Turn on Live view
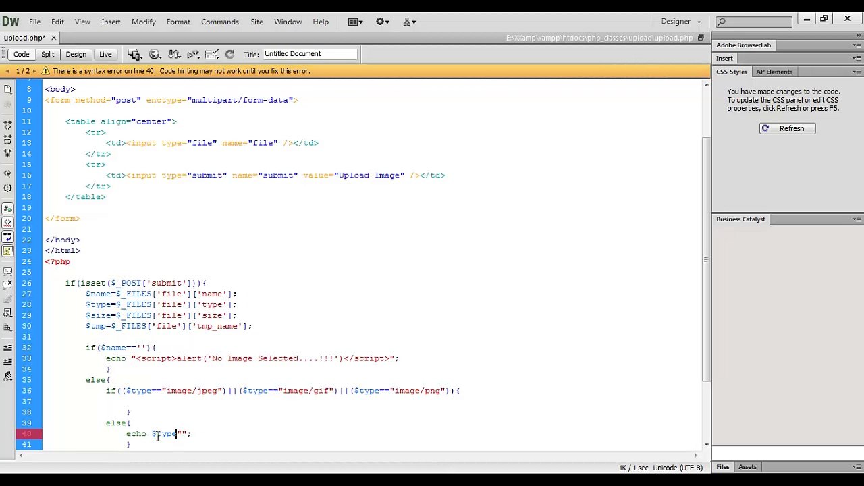This screenshot has width=864, height=486. [105, 54]
